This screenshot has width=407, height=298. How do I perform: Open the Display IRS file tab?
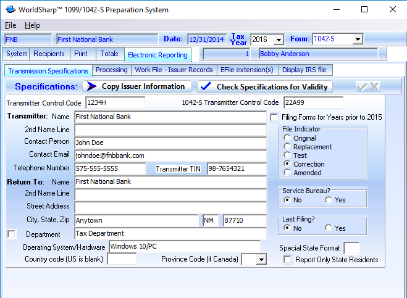(304, 70)
